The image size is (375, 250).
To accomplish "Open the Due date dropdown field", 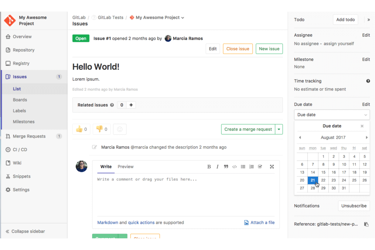I will click(x=332, y=115).
